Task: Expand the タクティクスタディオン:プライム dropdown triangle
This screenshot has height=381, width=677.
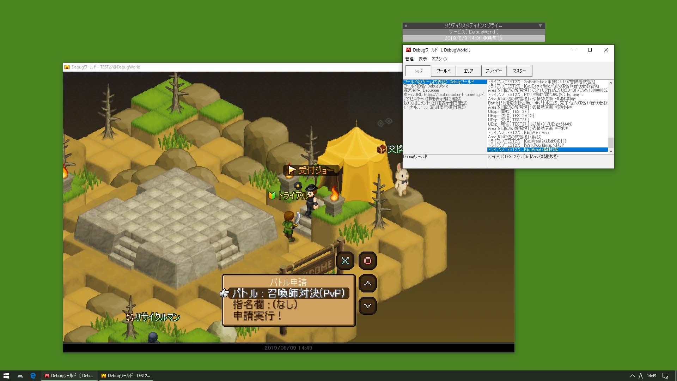Action: 540,25
